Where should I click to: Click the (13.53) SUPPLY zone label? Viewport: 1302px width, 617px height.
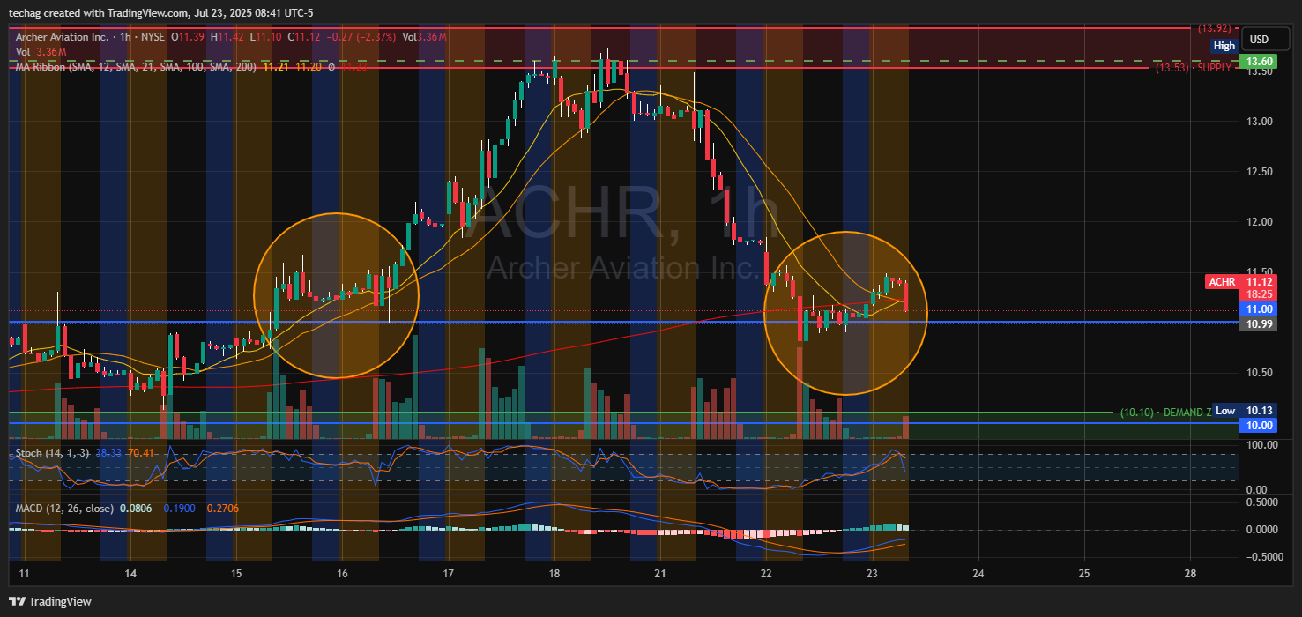click(x=1195, y=68)
